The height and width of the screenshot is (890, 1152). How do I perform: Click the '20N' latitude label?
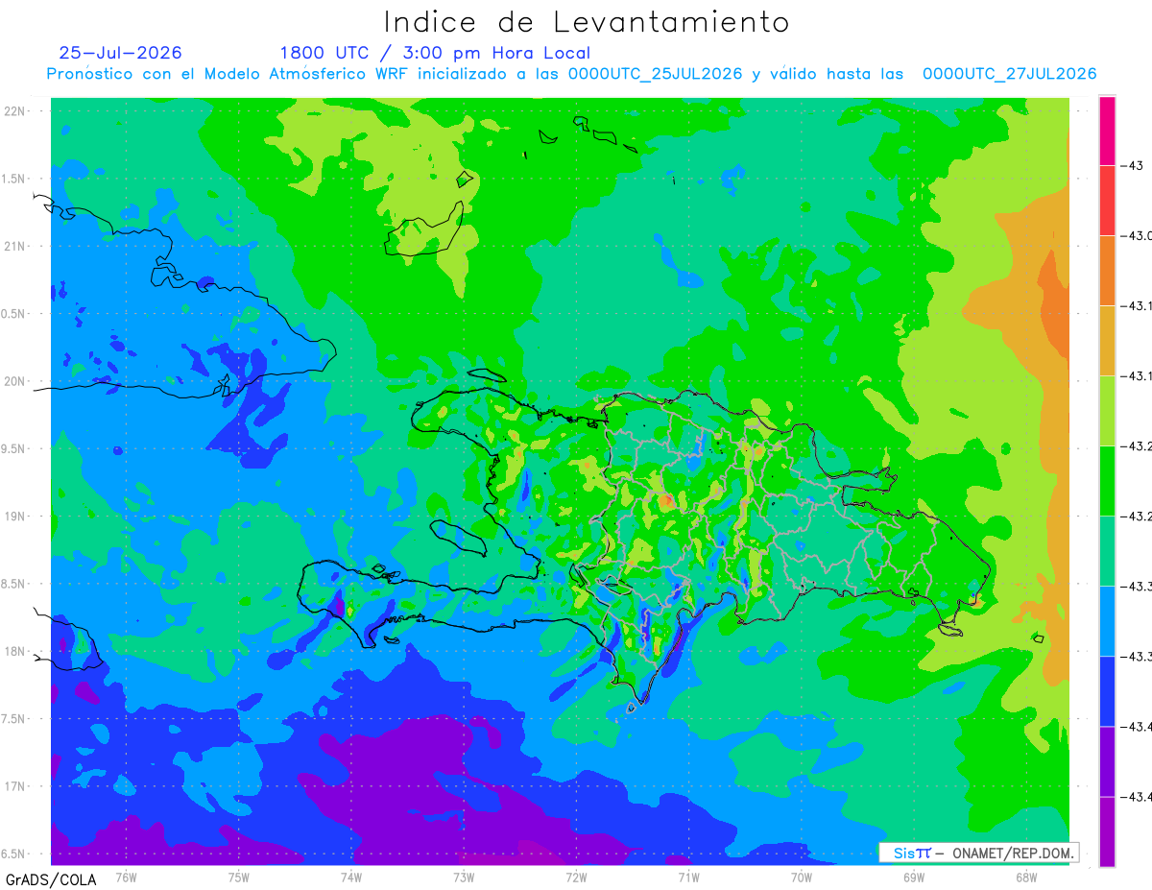[15, 381]
